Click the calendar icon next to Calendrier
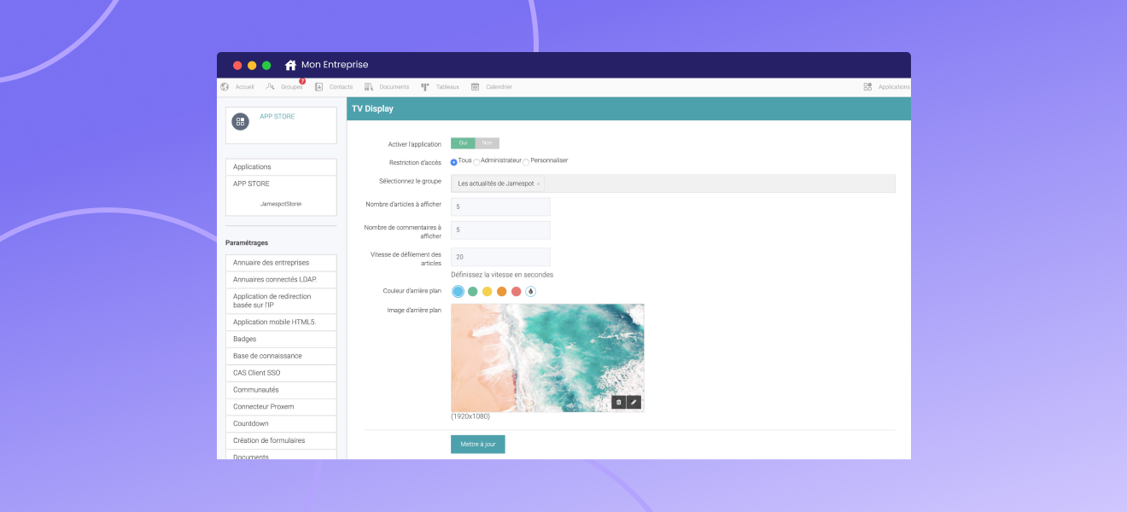The image size is (1127, 512). click(x=476, y=87)
